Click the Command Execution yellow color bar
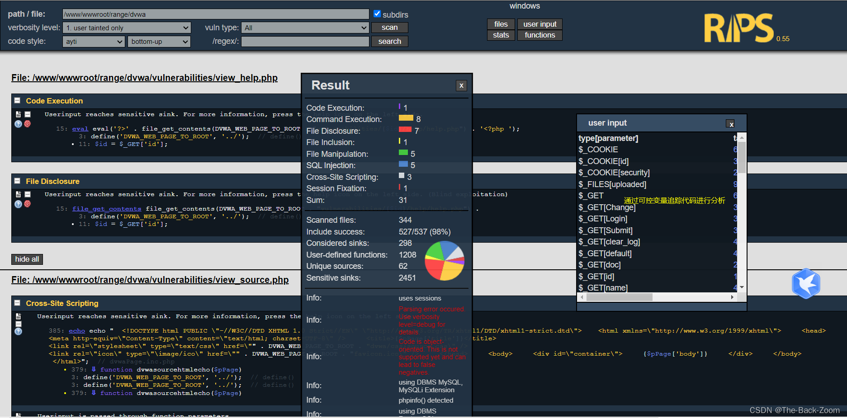Viewport: 847px width, 418px height. [x=406, y=118]
